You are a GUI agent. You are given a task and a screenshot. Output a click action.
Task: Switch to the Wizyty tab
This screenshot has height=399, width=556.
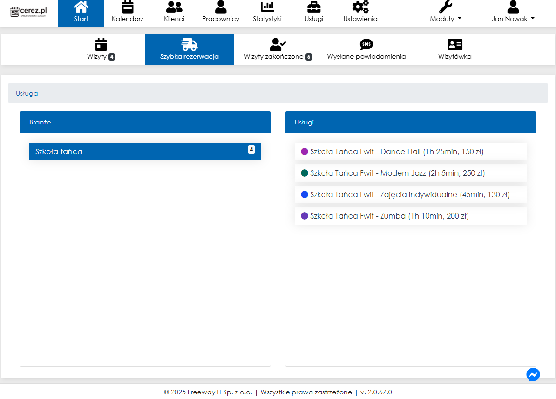click(x=101, y=50)
